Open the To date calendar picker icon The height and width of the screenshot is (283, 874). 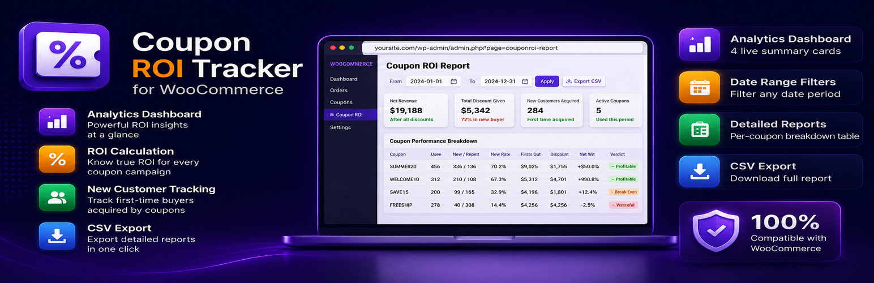(525, 82)
